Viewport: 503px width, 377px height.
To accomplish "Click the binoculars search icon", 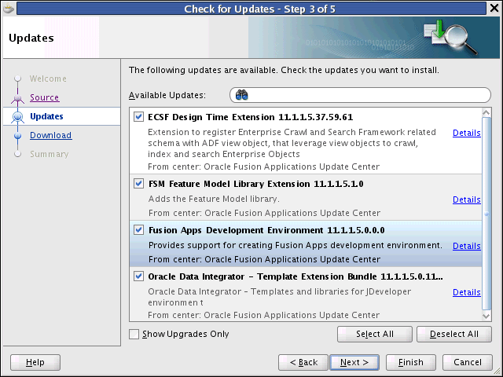I will click(241, 95).
